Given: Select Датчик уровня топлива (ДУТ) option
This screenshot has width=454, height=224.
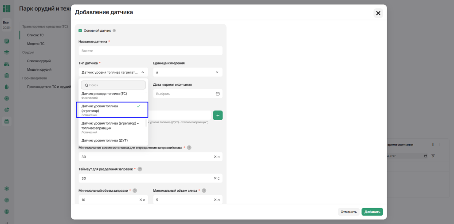Looking at the screenshot, I should [x=105, y=140].
